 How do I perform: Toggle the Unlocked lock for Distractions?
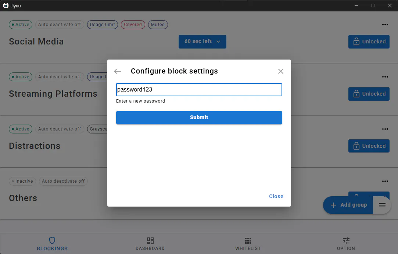pyautogui.click(x=369, y=146)
